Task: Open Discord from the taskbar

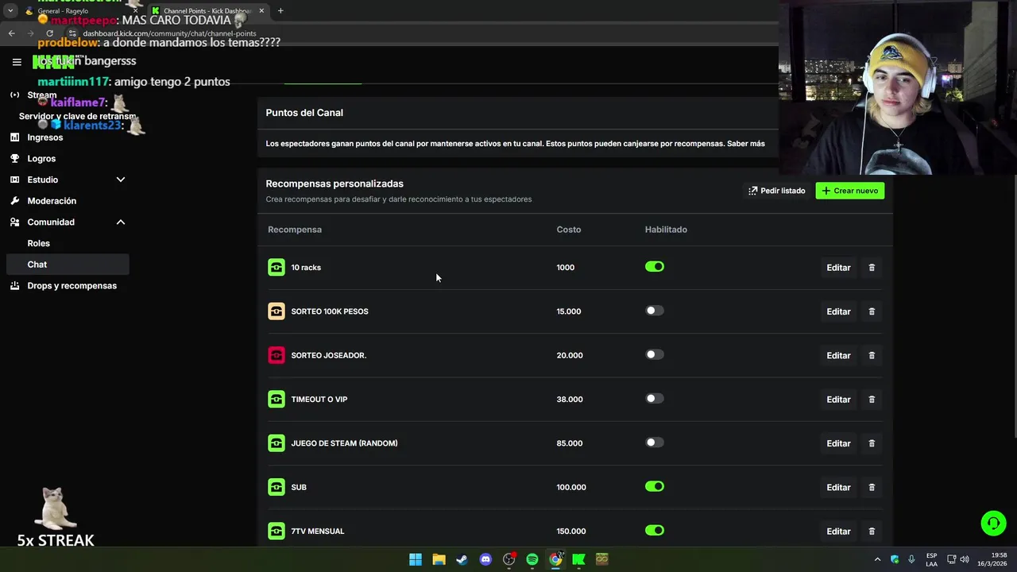Action: [485, 559]
